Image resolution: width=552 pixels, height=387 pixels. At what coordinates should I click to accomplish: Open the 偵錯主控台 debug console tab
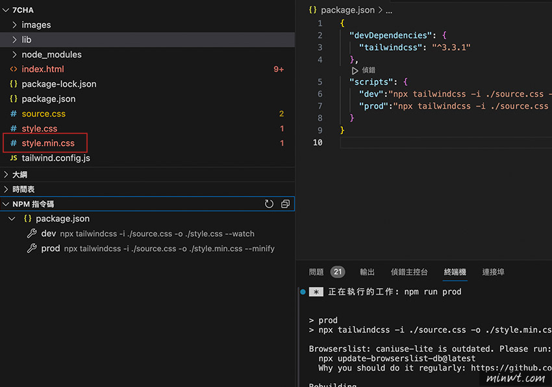click(x=409, y=272)
